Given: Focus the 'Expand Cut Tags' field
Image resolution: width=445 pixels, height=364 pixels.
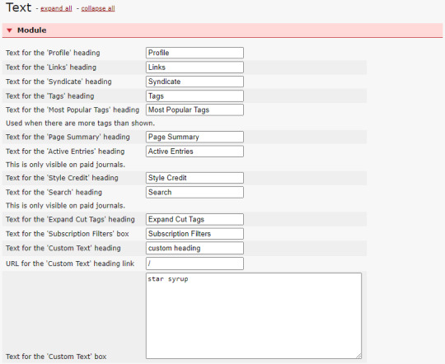Looking at the screenshot, I should point(194,219).
